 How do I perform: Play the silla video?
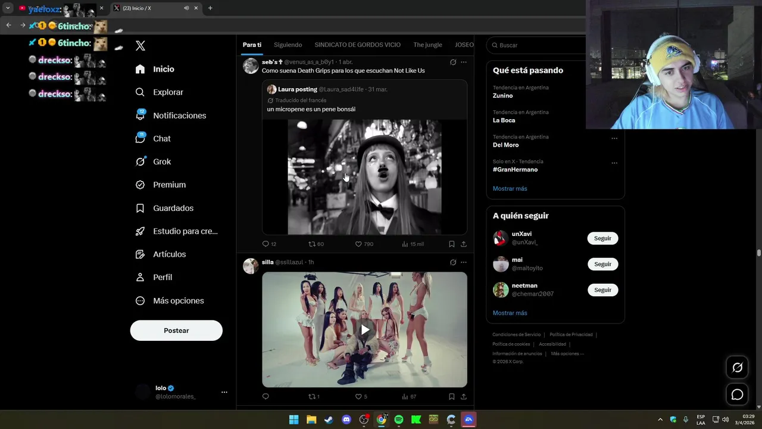365,329
